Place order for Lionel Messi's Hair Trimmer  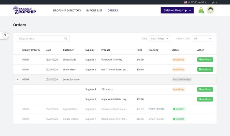[x=205, y=69]
